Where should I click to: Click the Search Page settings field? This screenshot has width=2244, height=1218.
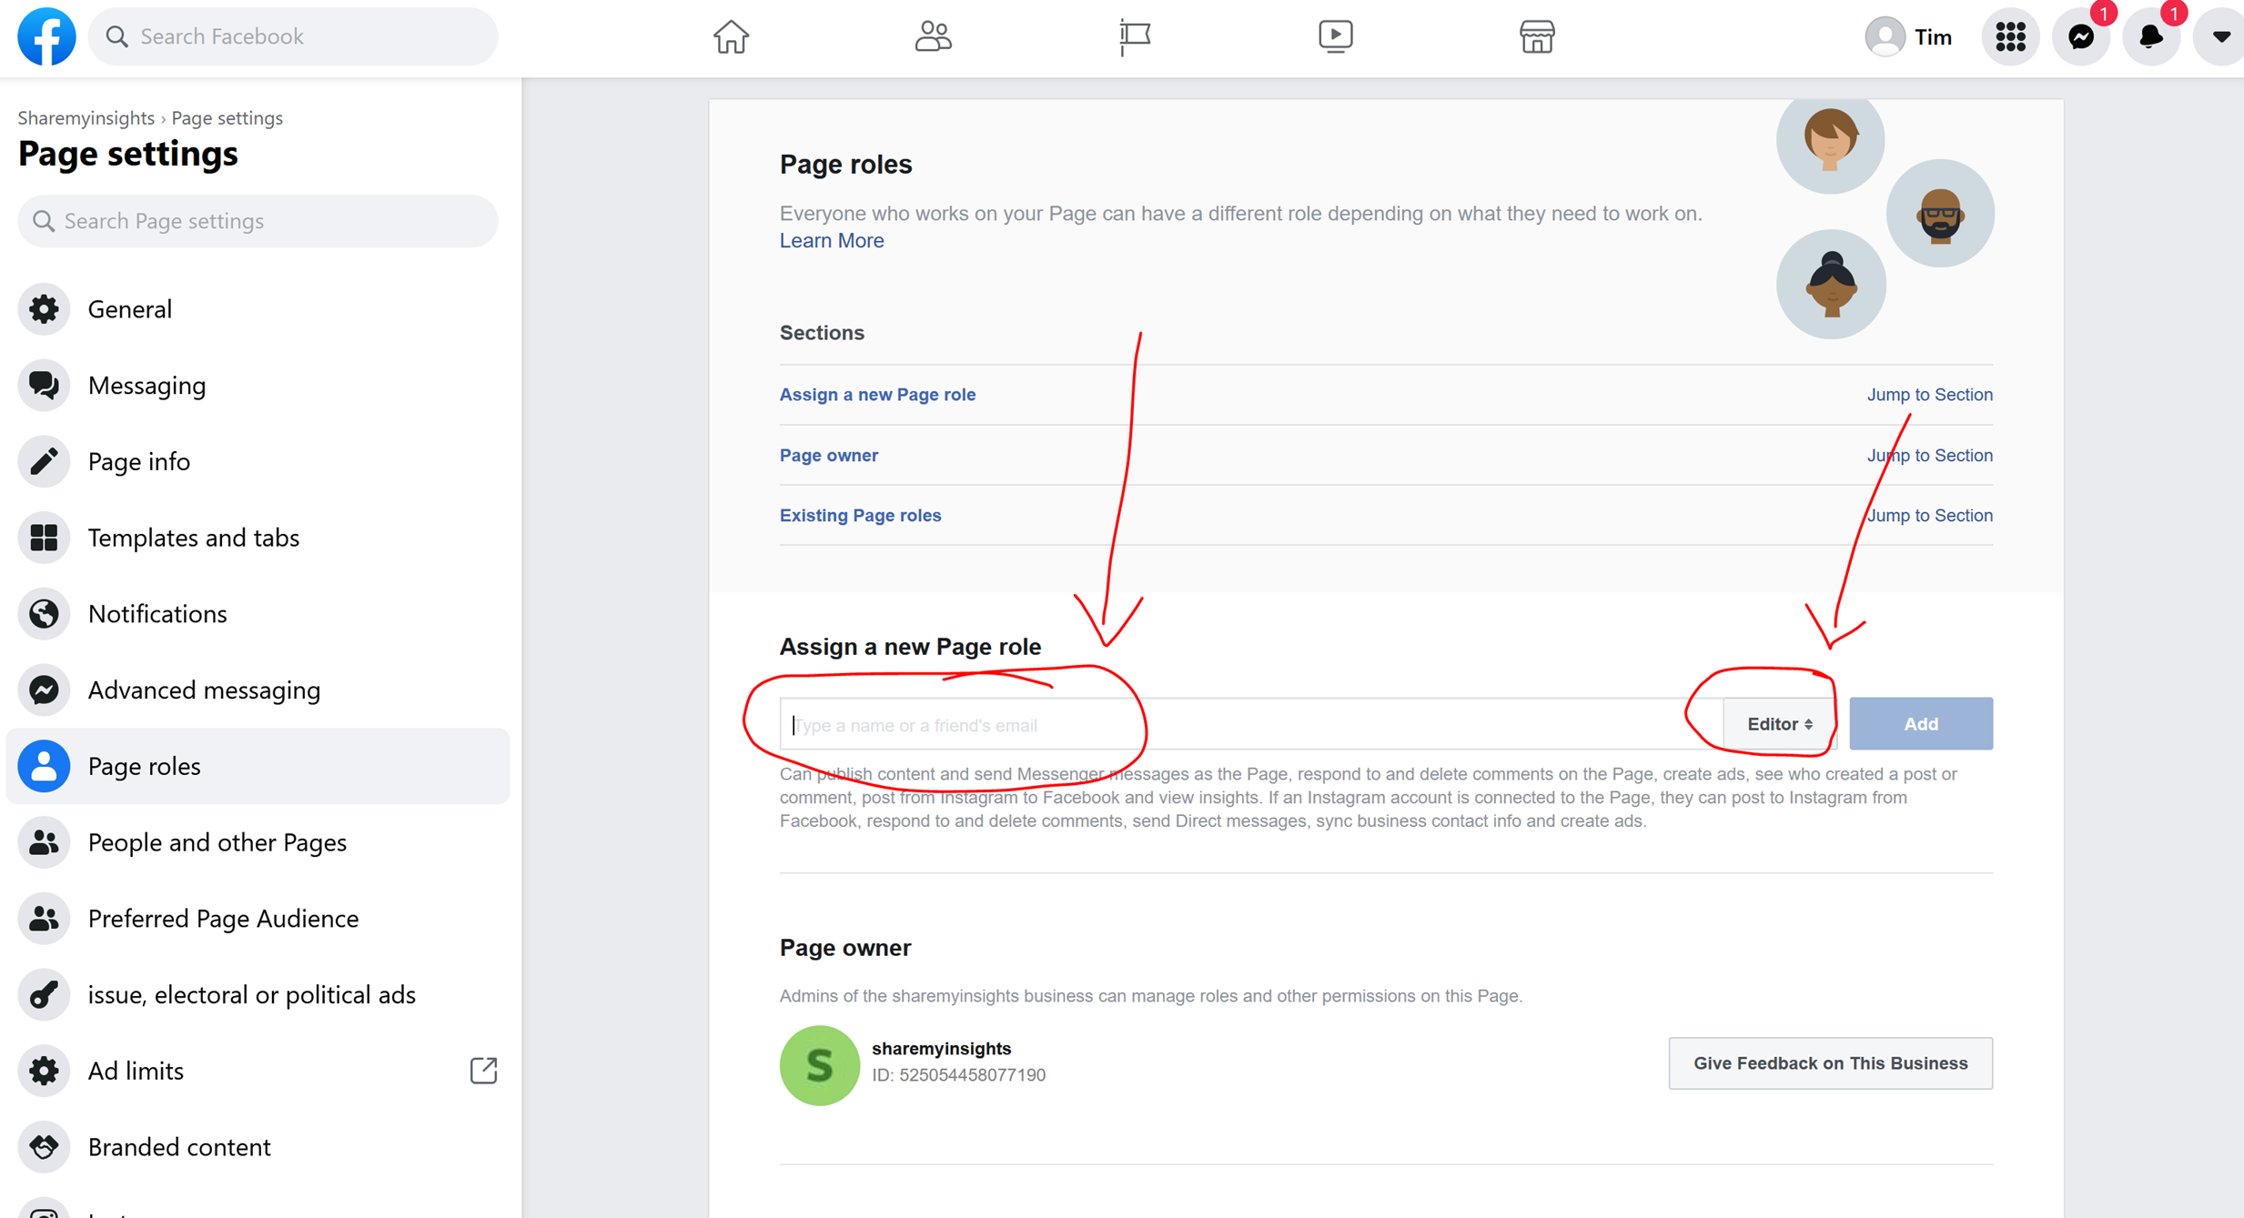pyautogui.click(x=258, y=221)
